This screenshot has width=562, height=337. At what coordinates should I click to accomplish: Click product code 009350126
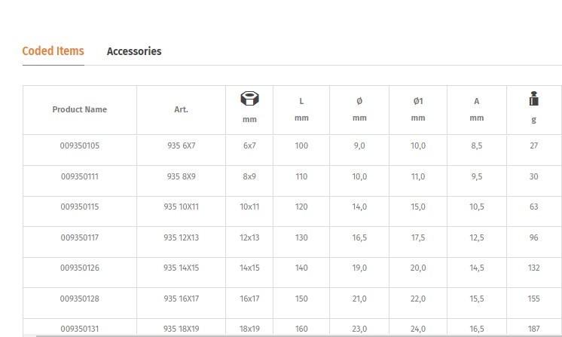[80, 268]
